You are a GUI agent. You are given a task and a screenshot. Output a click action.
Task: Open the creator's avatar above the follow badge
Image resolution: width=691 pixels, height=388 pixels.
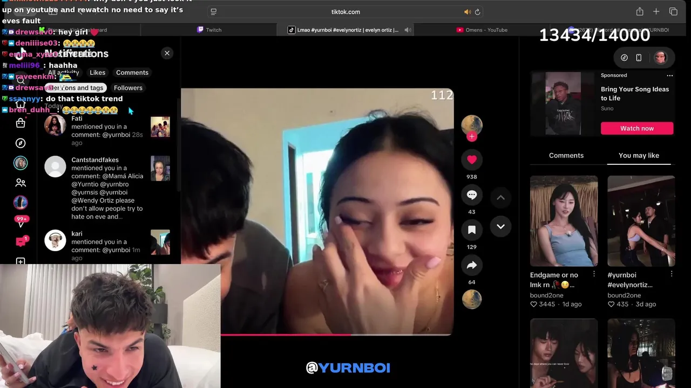pyautogui.click(x=472, y=124)
